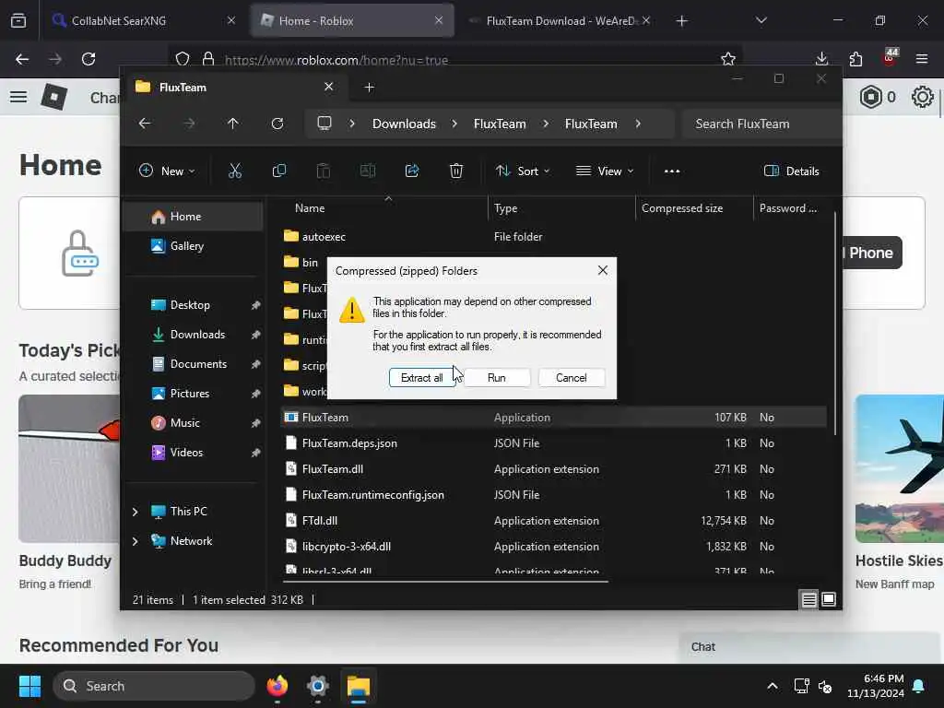Screen dimensions: 944x708
Task: Open the browser downloads panel
Action: coord(821,59)
